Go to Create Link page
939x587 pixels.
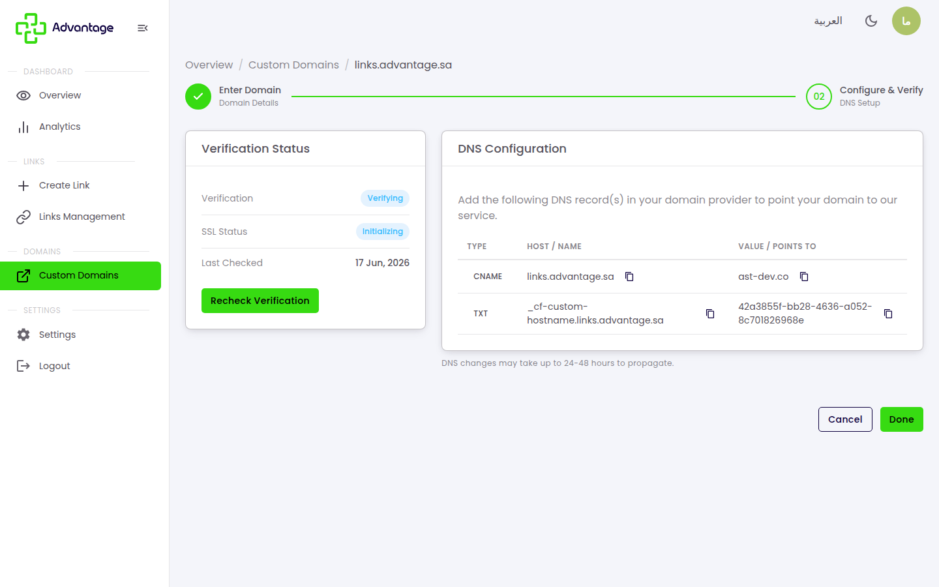(81, 185)
